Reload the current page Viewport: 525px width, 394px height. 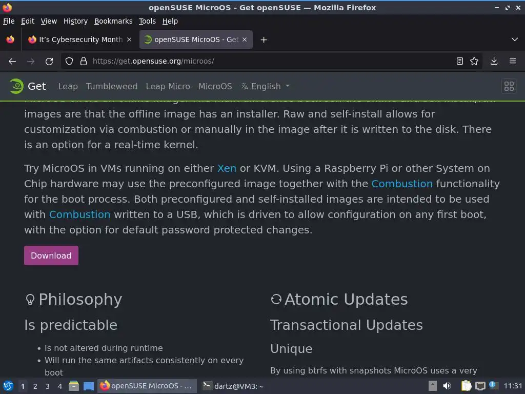tap(49, 62)
